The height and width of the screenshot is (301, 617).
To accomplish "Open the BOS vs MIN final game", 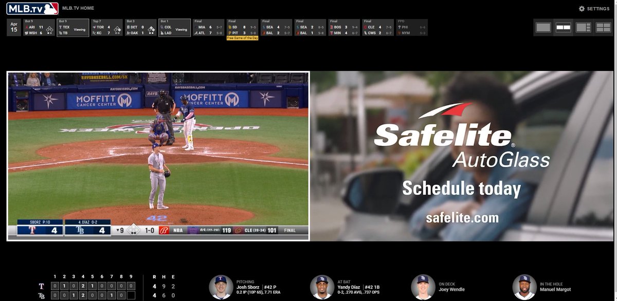I will coord(344,27).
